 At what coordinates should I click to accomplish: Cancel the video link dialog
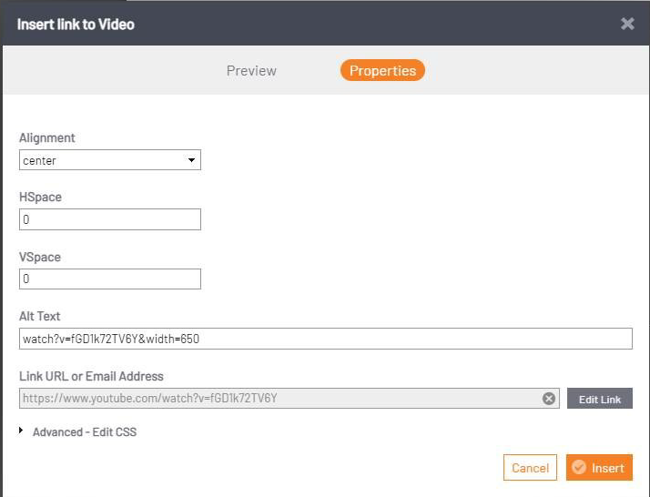pyautogui.click(x=530, y=468)
